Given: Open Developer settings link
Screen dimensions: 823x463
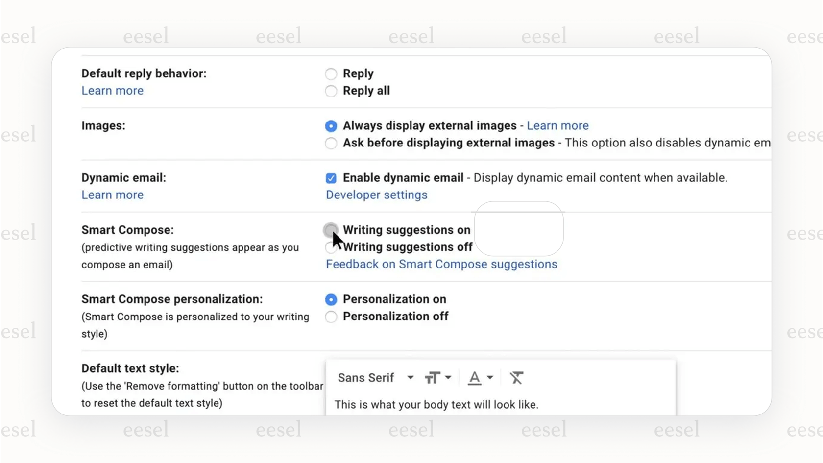Looking at the screenshot, I should tap(376, 195).
